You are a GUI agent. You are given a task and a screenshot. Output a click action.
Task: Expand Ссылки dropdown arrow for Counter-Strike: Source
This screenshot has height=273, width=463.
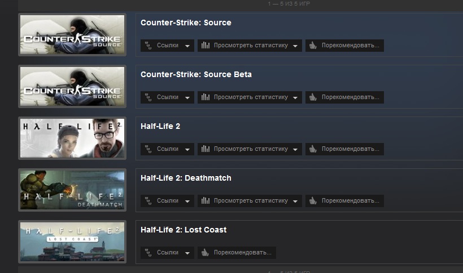click(x=187, y=46)
